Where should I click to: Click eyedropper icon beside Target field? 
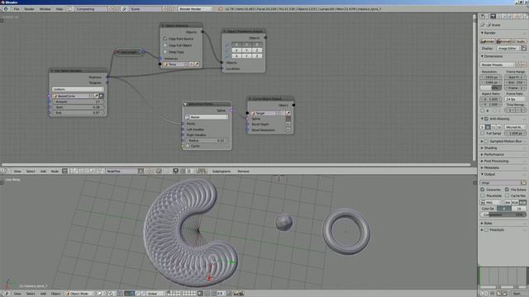point(288,113)
